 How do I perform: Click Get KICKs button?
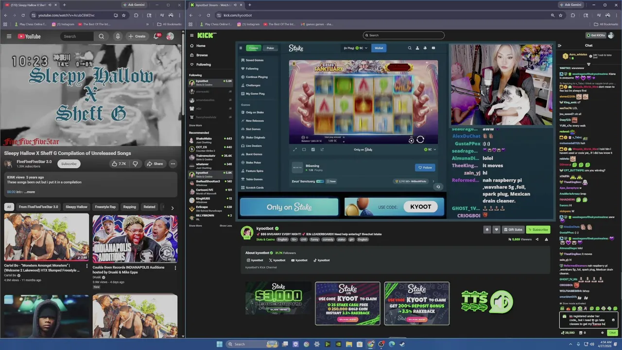[x=596, y=35]
